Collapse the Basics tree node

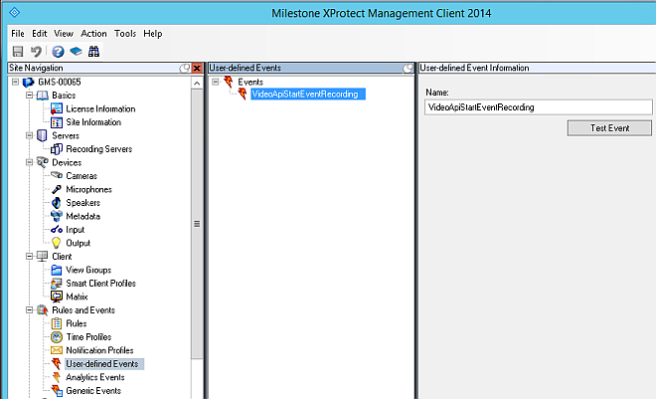pos(27,96)
